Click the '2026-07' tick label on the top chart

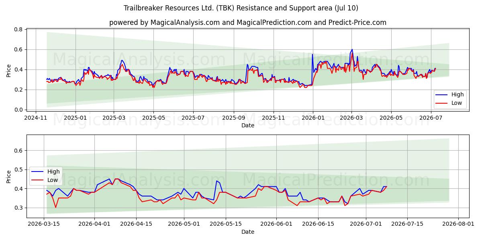[431, 118]
